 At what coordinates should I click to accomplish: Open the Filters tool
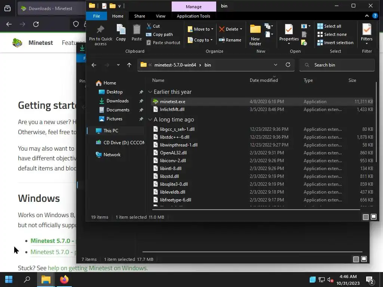click(367, 34)
